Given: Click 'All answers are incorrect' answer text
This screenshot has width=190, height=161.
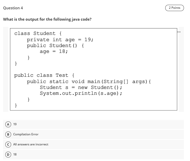Looking at the screenshot, I should tap(31, 144).
